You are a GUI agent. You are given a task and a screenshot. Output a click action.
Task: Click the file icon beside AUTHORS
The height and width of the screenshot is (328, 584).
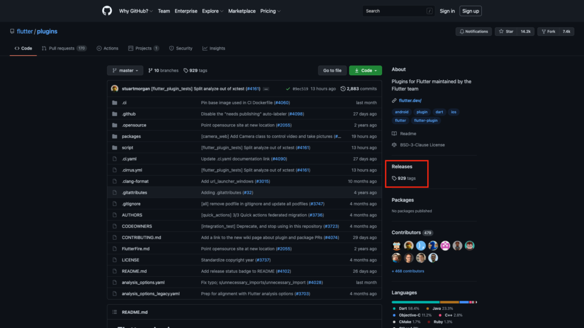tap(115, 215)
